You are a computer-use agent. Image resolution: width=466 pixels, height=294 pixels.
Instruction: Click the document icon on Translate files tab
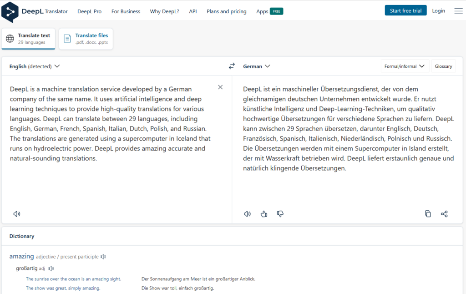pos(67,39)
